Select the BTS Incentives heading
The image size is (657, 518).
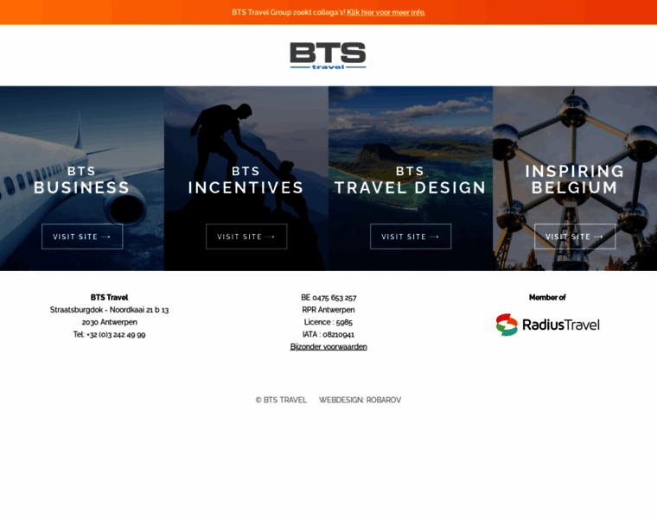click(246, 180)
